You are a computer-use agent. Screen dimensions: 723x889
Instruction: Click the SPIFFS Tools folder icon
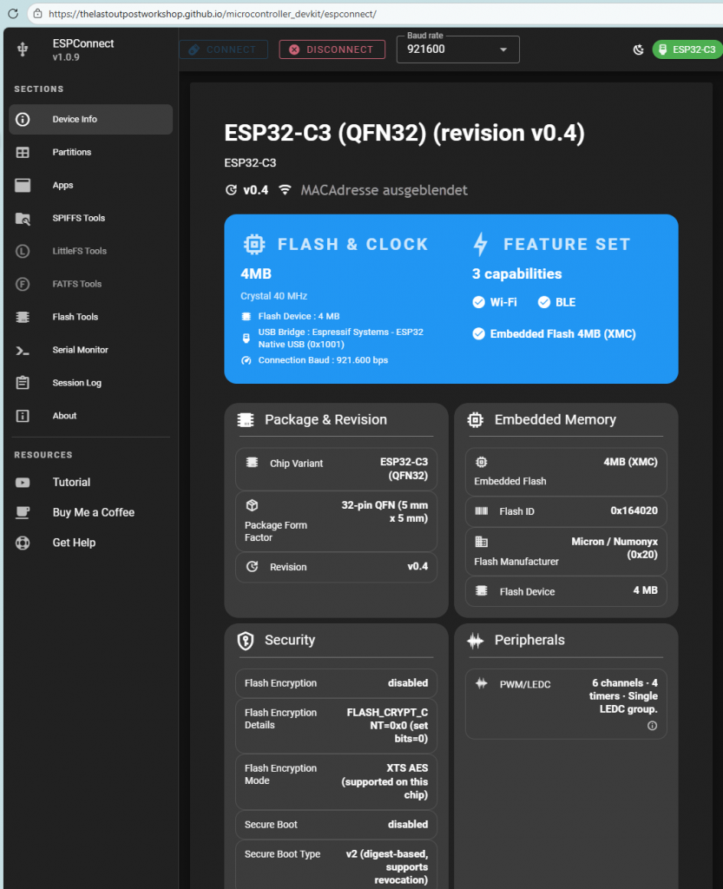point(23,219)
